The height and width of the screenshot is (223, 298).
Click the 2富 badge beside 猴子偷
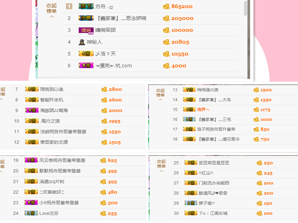[x=191, y=203]
